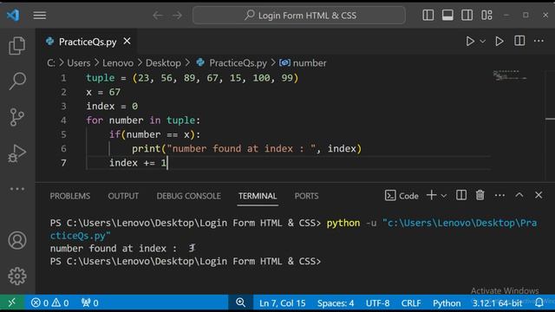Change end of line sequence CRLF
Viewport: 555px width, 312px height.
[x=411, y=303]
